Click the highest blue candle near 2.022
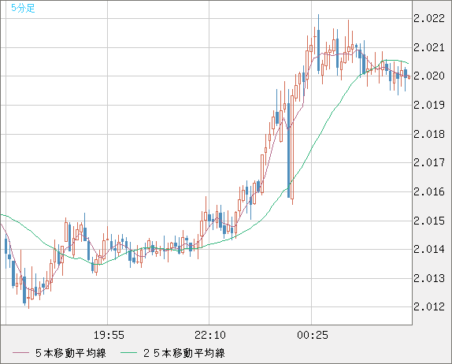Screen dimensions: 452x364 click(319, 50)
